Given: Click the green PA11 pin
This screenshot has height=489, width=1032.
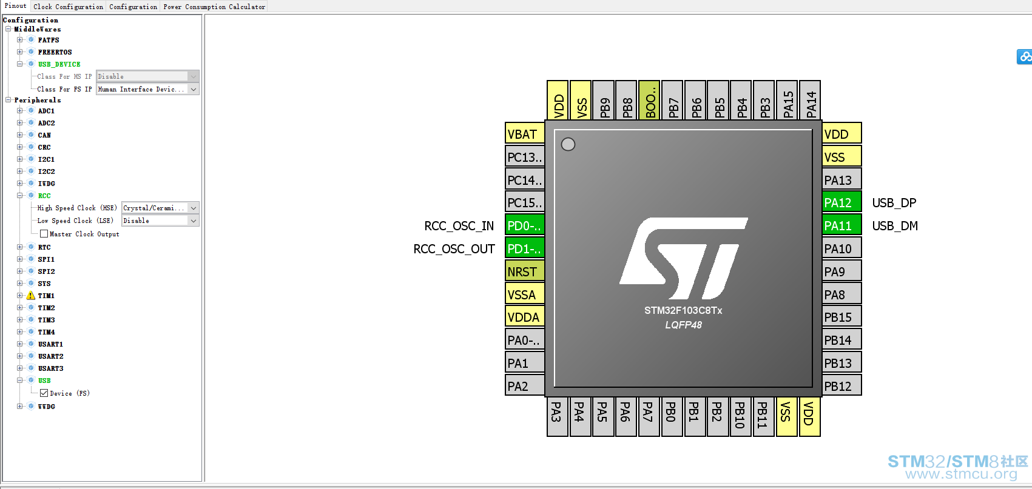Looking at the screenshot, I should click(841, 225).
